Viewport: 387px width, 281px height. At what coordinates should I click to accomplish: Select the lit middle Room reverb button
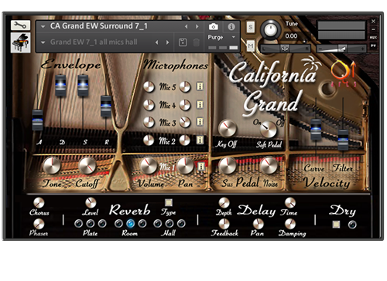click(131, 224)
